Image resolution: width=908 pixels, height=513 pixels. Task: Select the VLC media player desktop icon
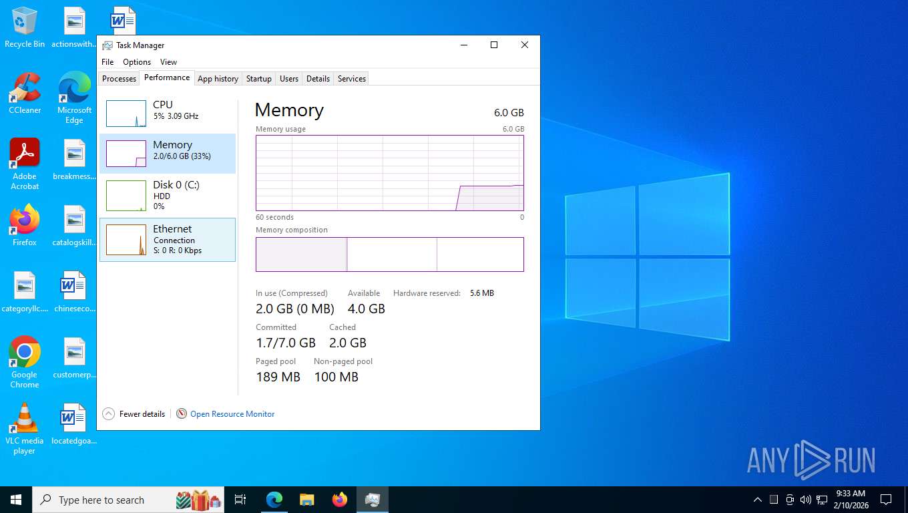coord(25,429)
